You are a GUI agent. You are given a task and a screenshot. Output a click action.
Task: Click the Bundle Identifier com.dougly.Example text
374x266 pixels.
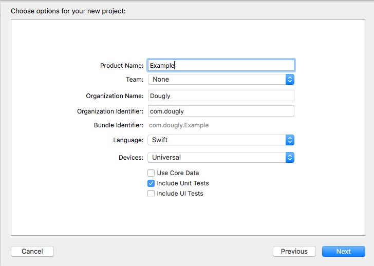pos(179,125)
